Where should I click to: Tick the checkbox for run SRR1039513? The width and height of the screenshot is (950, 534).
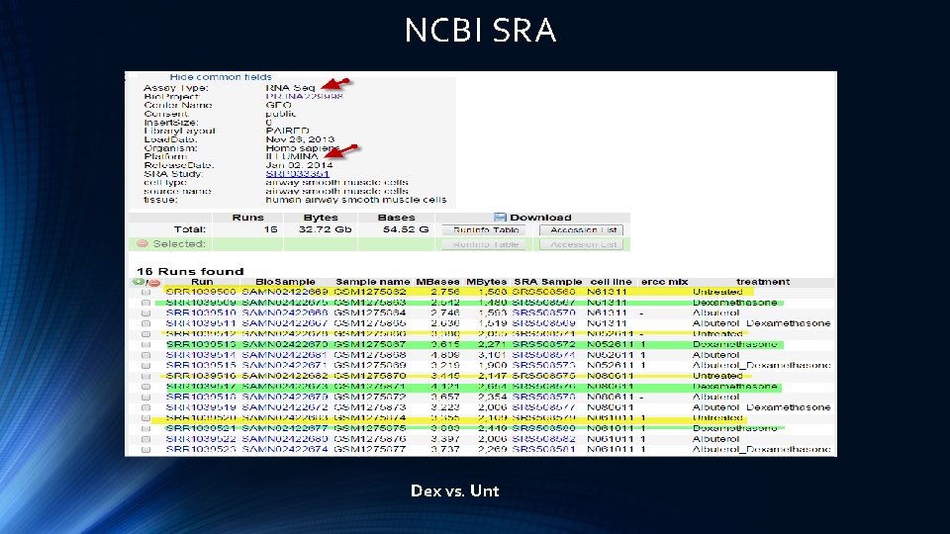tap(146, 344)
